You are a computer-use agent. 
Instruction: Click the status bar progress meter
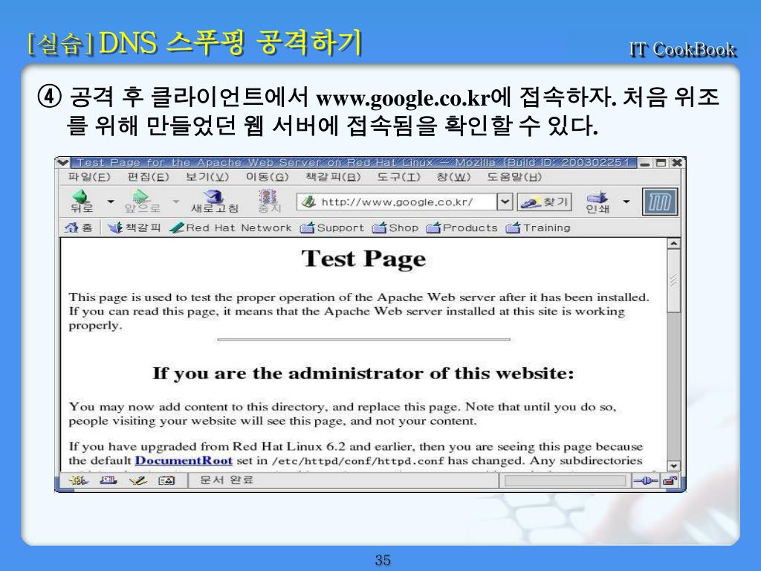[x=565, y=481]
